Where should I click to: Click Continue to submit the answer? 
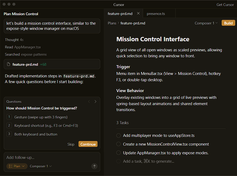click(x=88, y=144)
